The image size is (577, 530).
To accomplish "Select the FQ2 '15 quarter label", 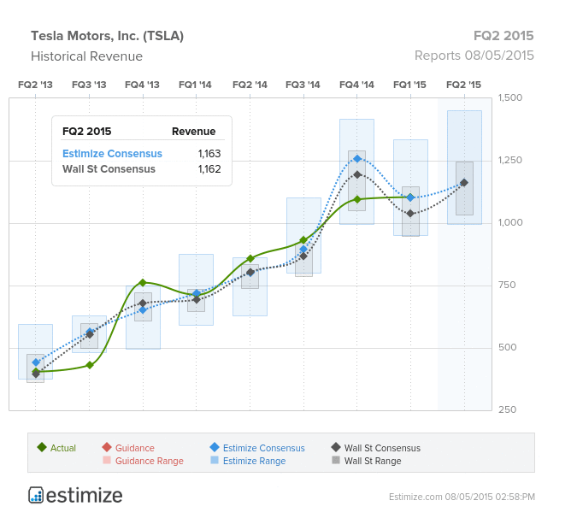I will coord(463,85).
